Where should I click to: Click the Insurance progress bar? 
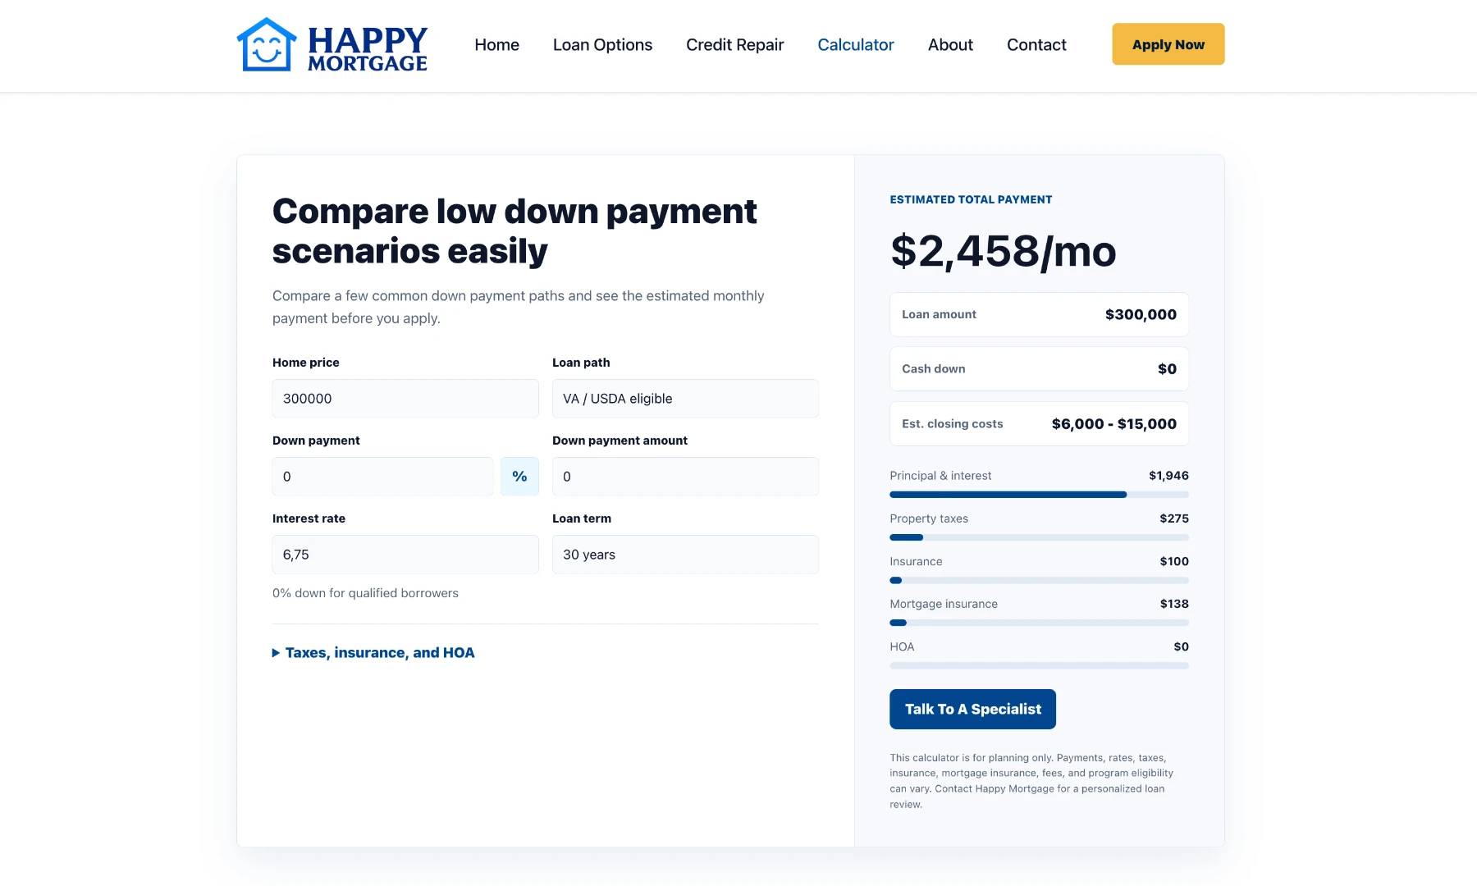pos(1039,580)
